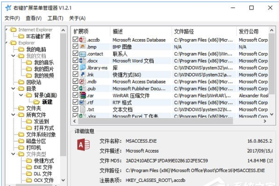Sort by the 描述 column header

tap(141, 32)
